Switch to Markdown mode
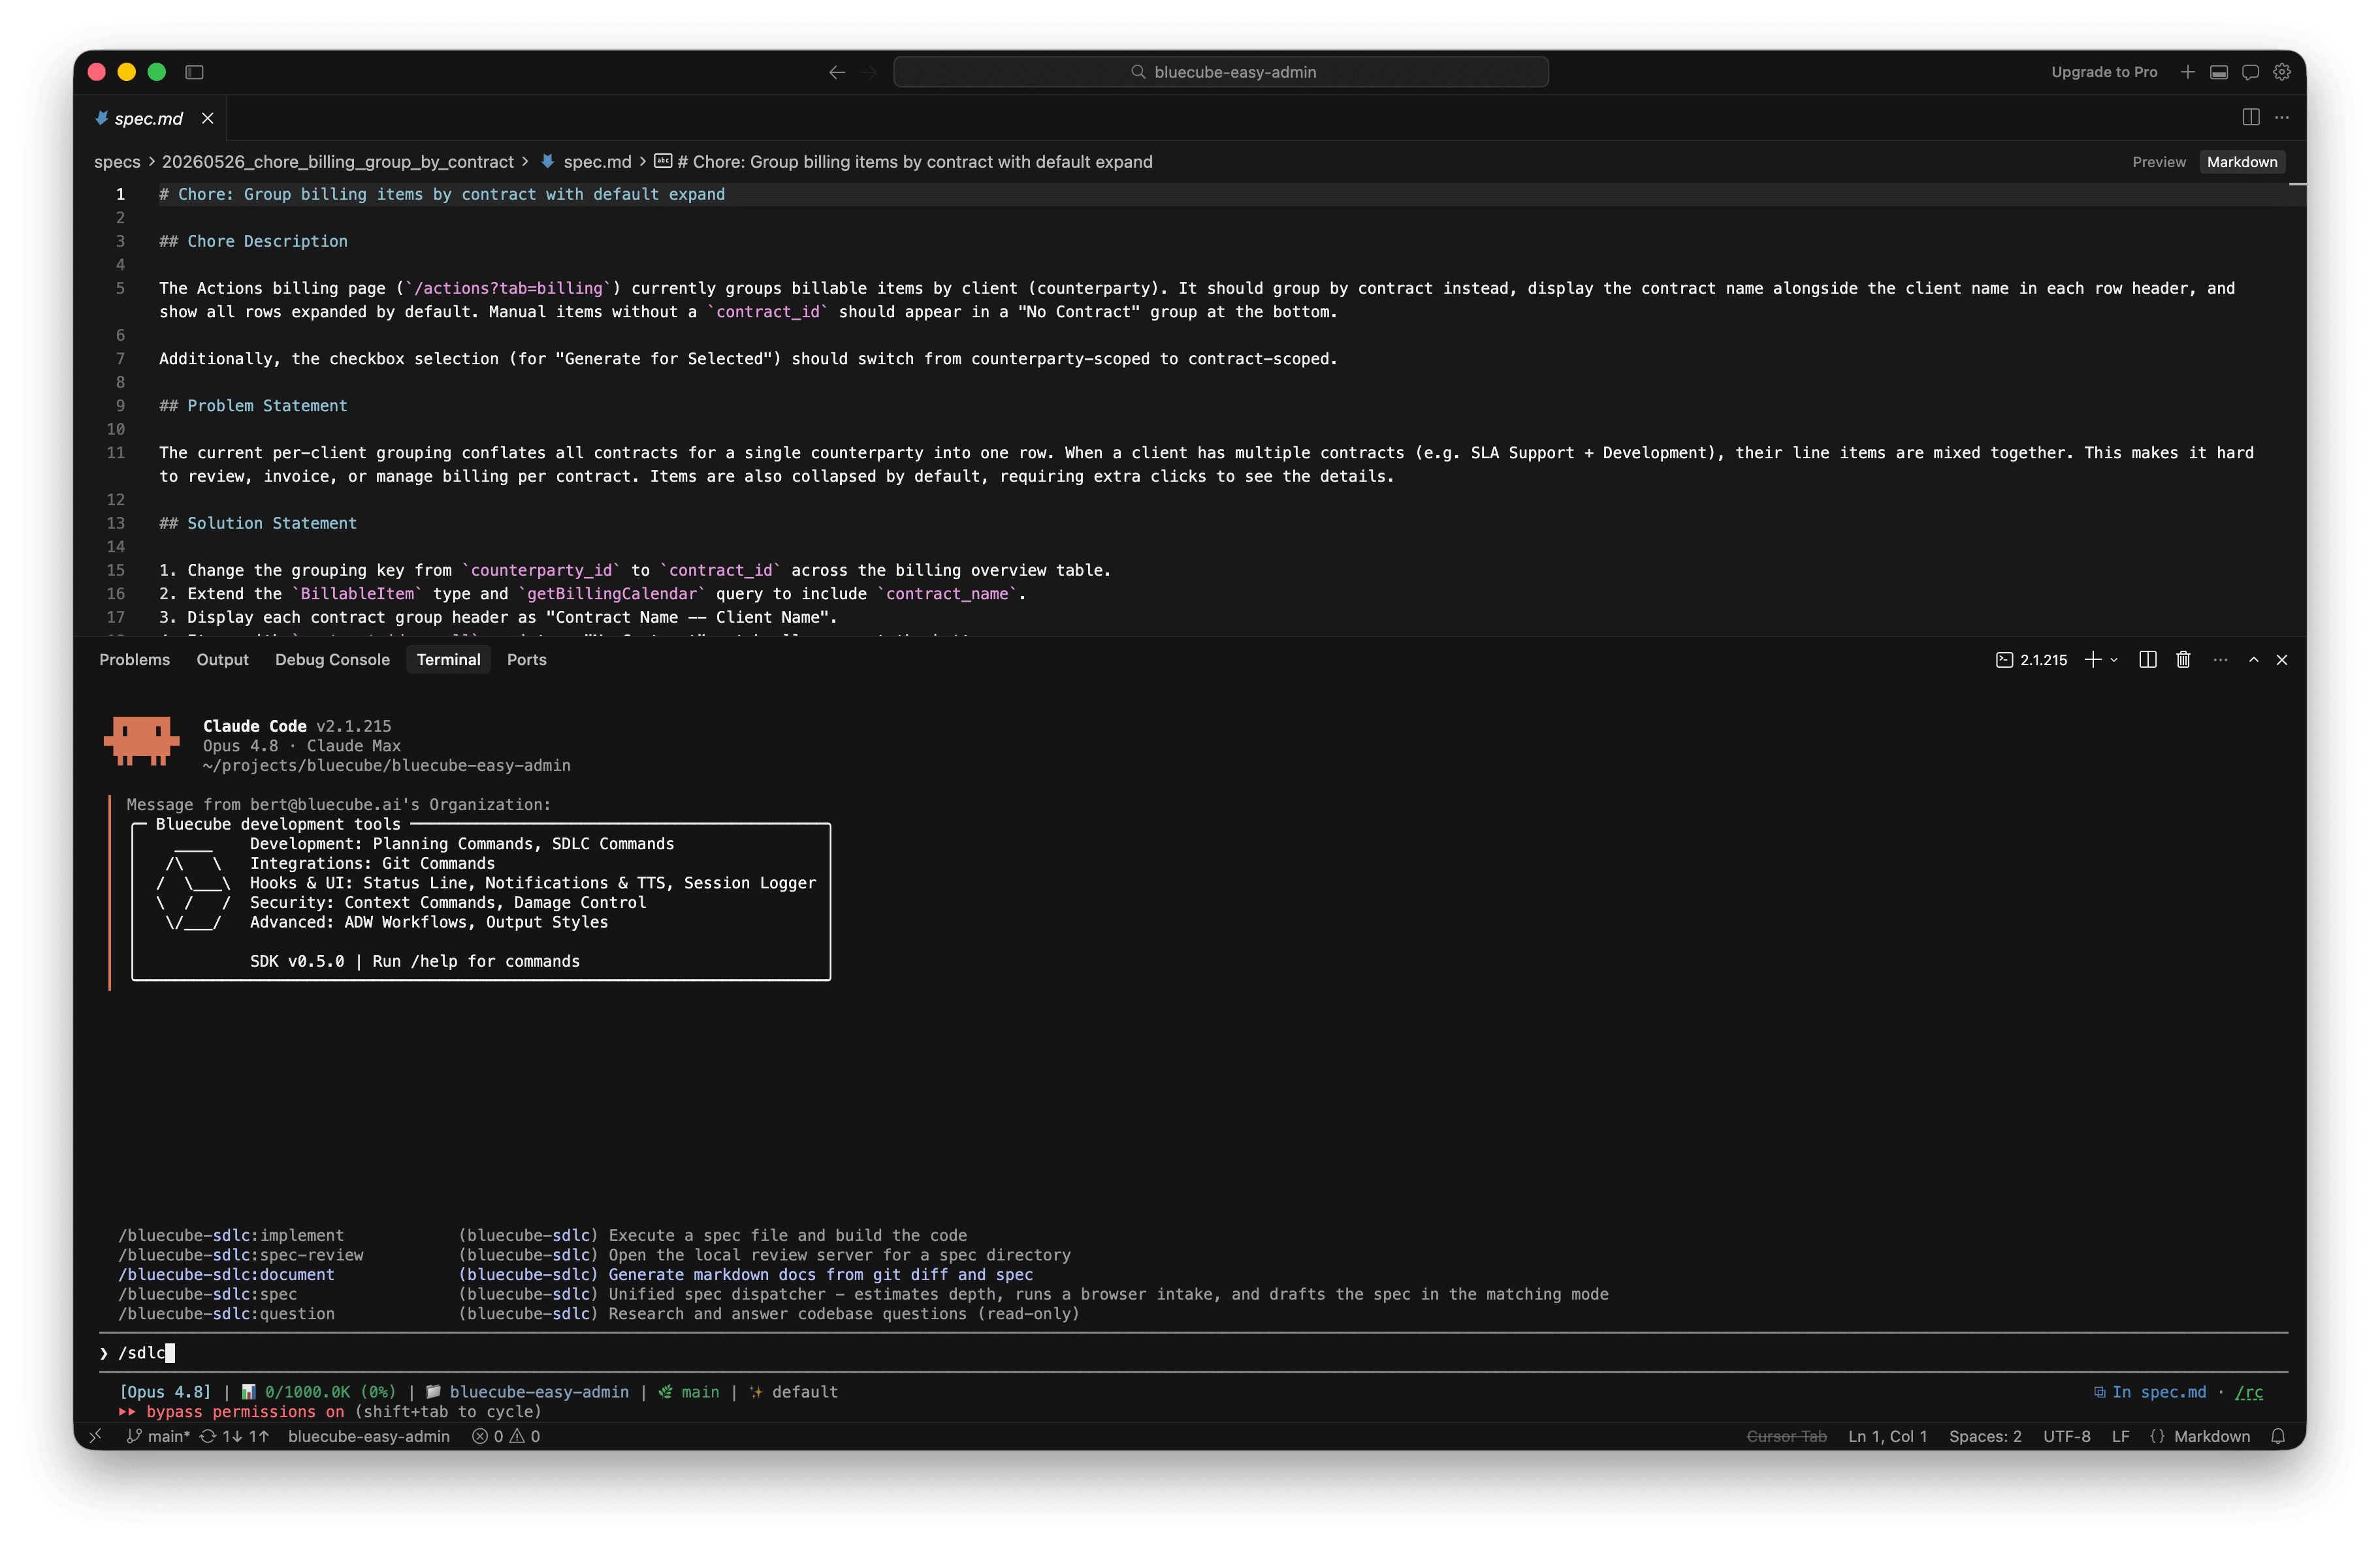This screenshot has height=1547, width=2380. click(x=2242, y=162)
